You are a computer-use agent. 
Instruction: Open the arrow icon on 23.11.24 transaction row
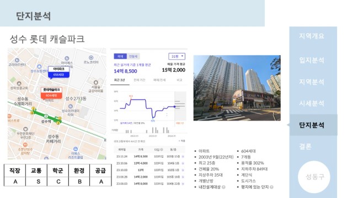[183, 156]
